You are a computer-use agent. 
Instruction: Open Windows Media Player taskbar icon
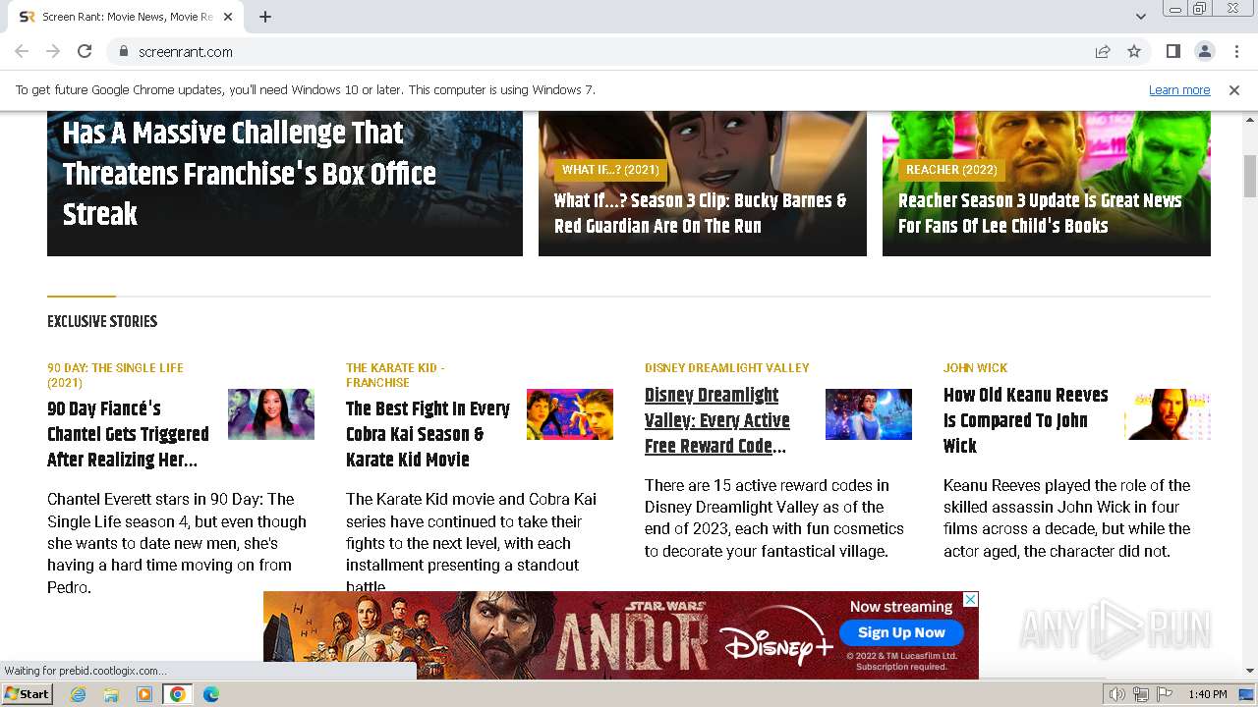coord(144,694)
